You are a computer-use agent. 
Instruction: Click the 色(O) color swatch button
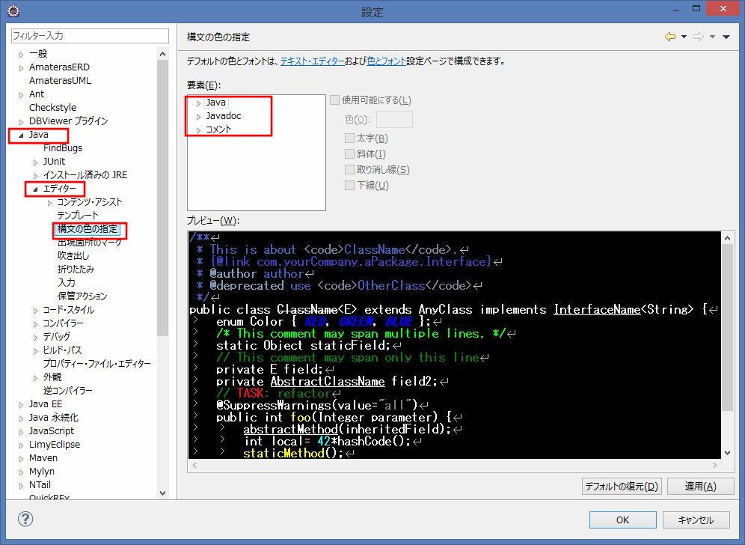tap(394, 119)
